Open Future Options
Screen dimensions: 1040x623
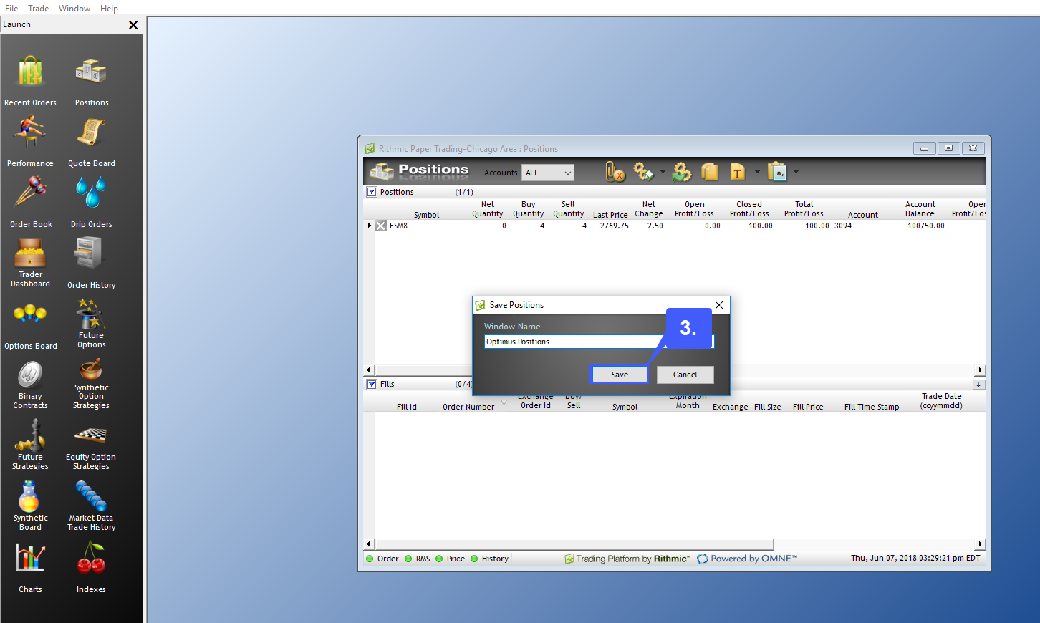(92, 324)
